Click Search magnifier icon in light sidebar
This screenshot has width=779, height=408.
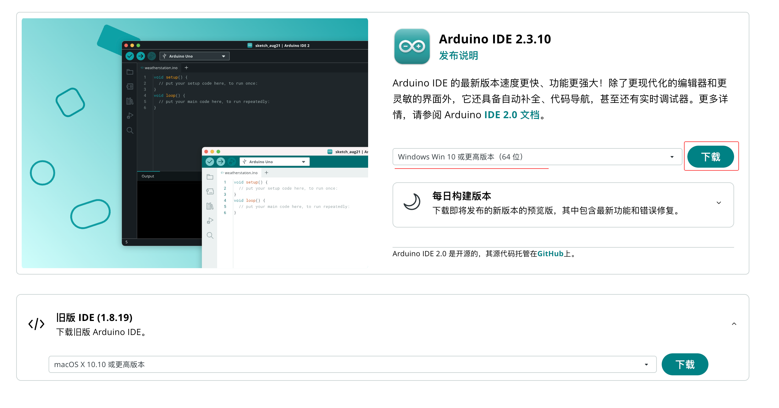[210, 235]
